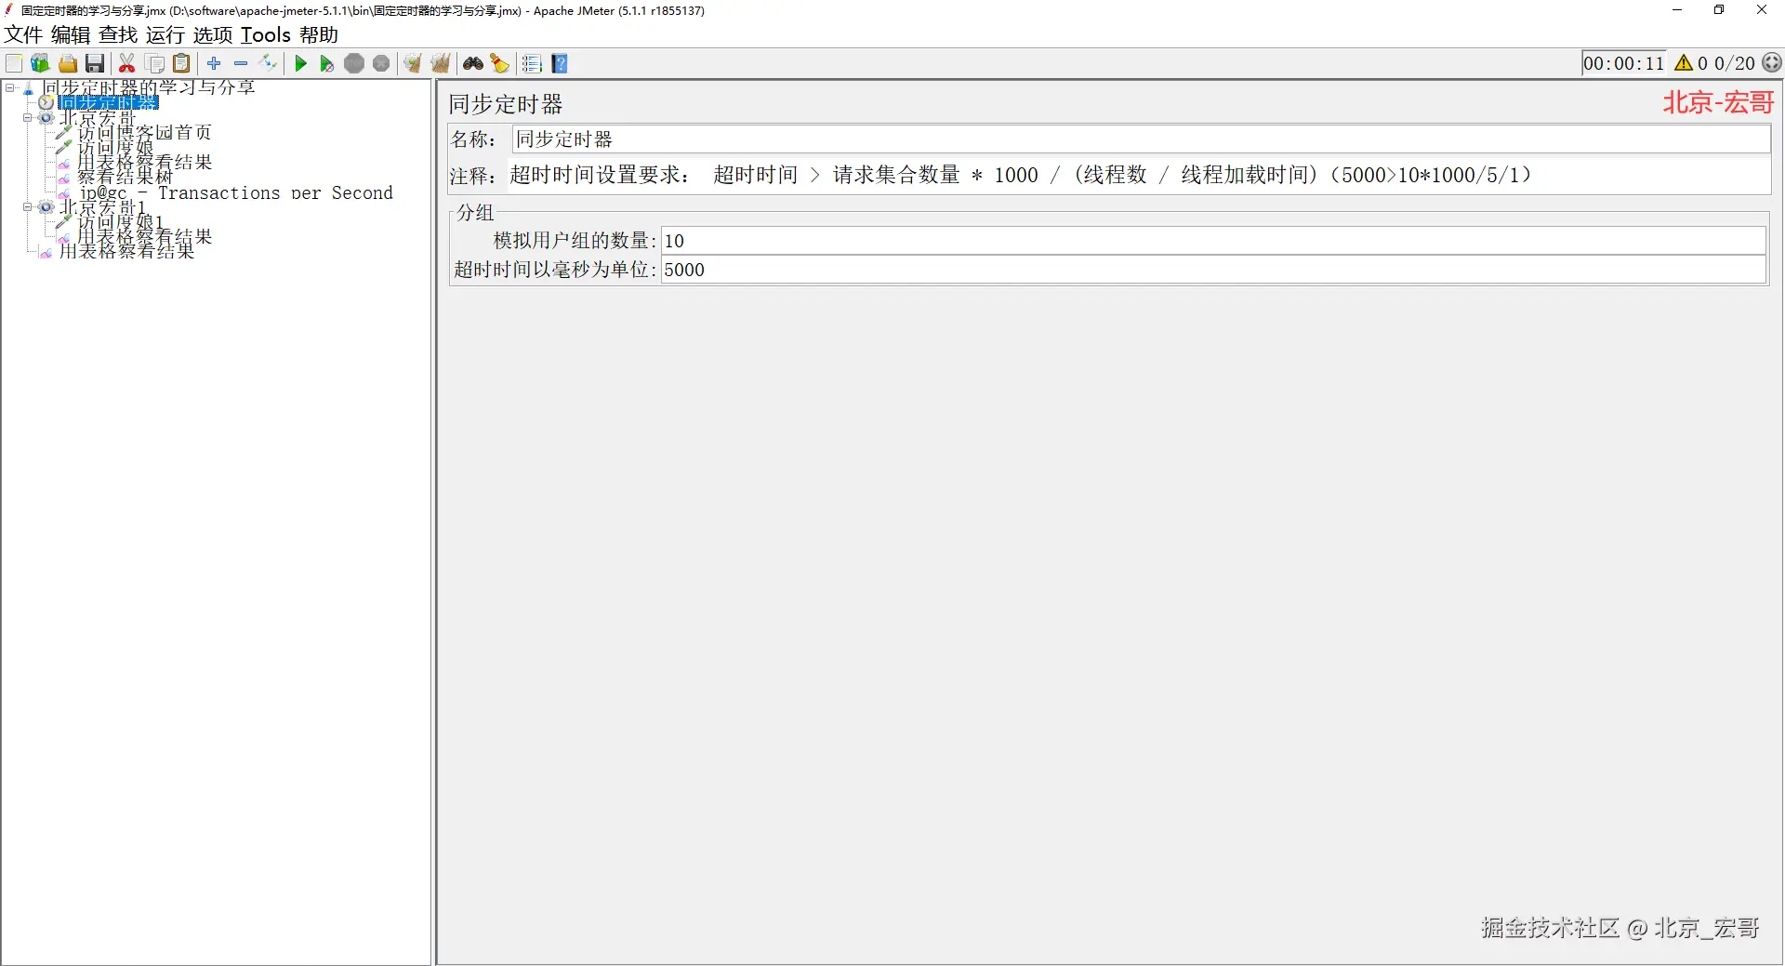Click the 超时时间以毫秒为单位 field showing 5000

click(1213, 270)
